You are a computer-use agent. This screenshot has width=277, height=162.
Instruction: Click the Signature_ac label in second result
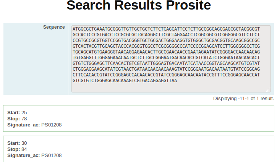click(23, 155)
